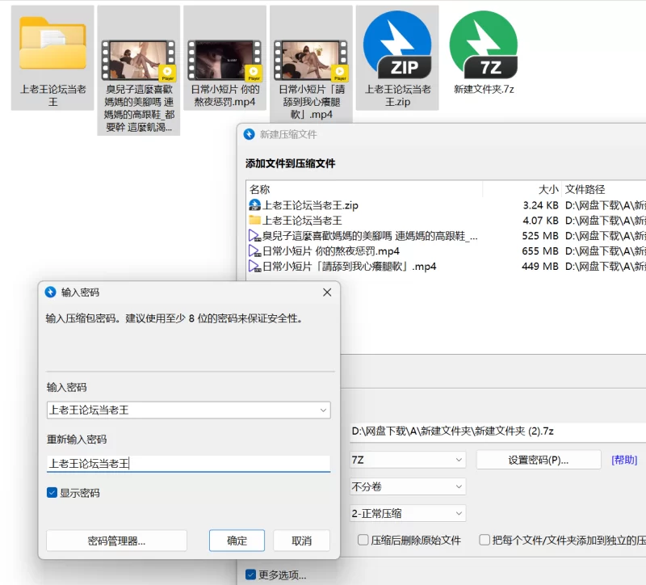Select the 你的熬夜惩罚.mp4 video thumbnail
Screen dimensions: 646x585
[224, 60]
